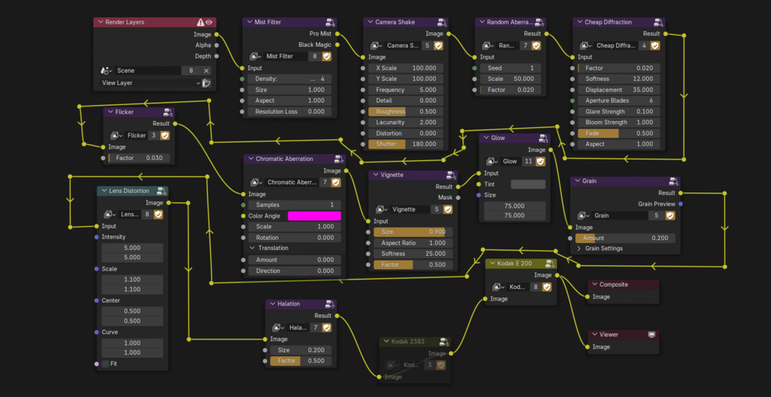Collapse the Kodak E 200 node
Viewport: 771px width, 397px height.
tap(493, 264)
